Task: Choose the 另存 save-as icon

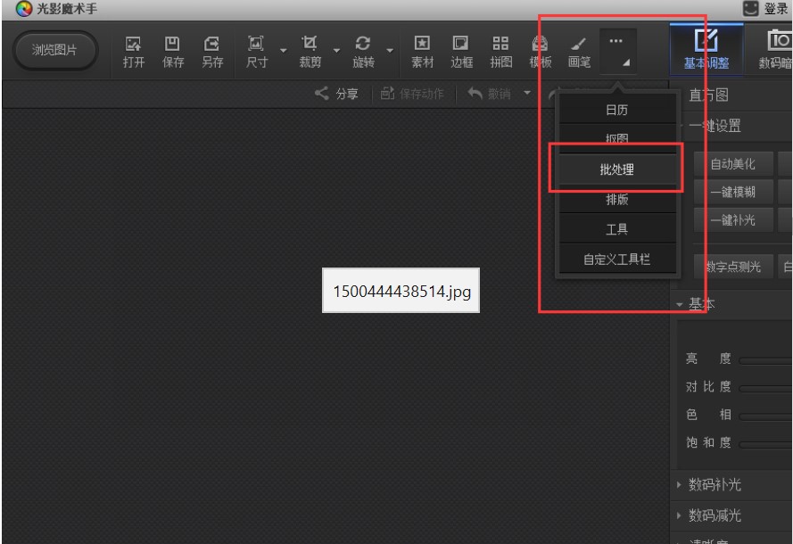Action: tap(212, 52)
